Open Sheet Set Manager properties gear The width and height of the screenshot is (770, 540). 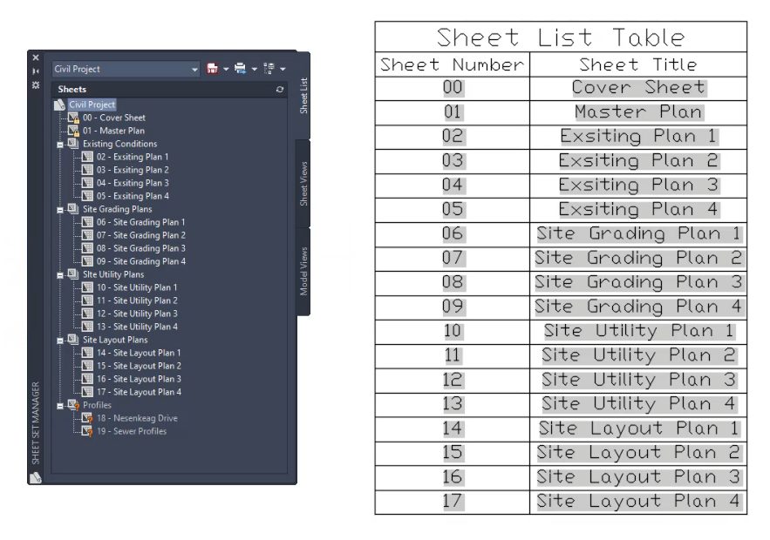click(x=36, y=84)
